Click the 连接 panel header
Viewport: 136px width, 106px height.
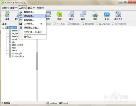point(4,24)
